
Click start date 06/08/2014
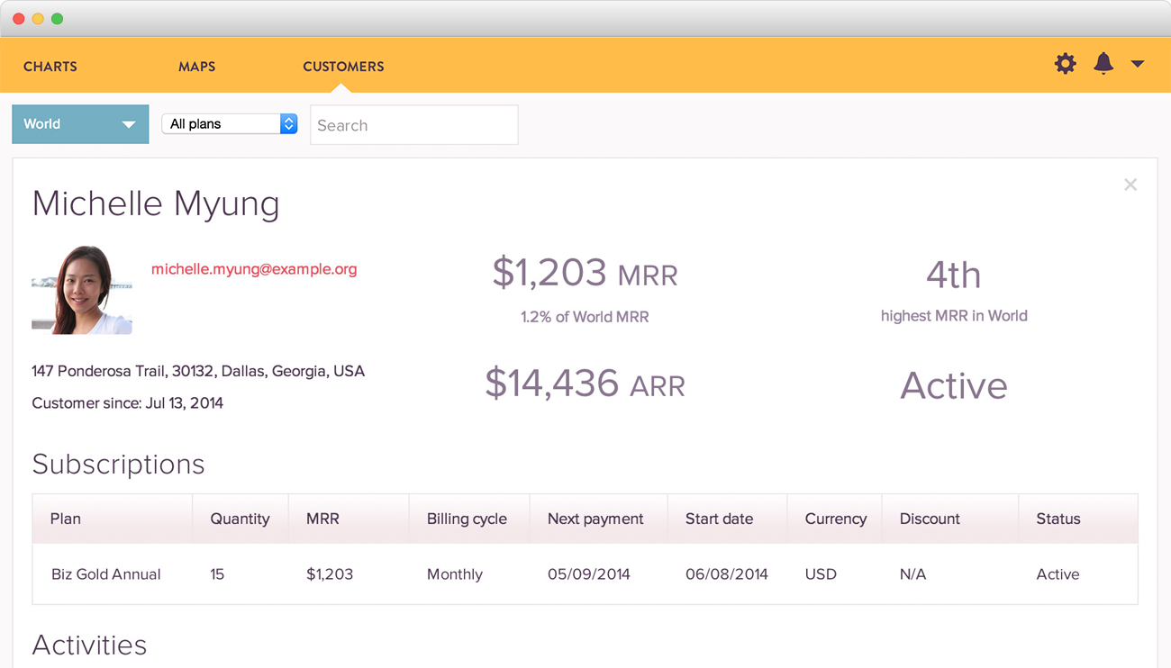point(727,574)
